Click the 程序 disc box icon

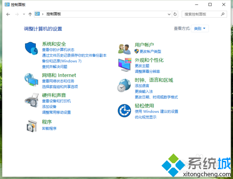[32, 126]
